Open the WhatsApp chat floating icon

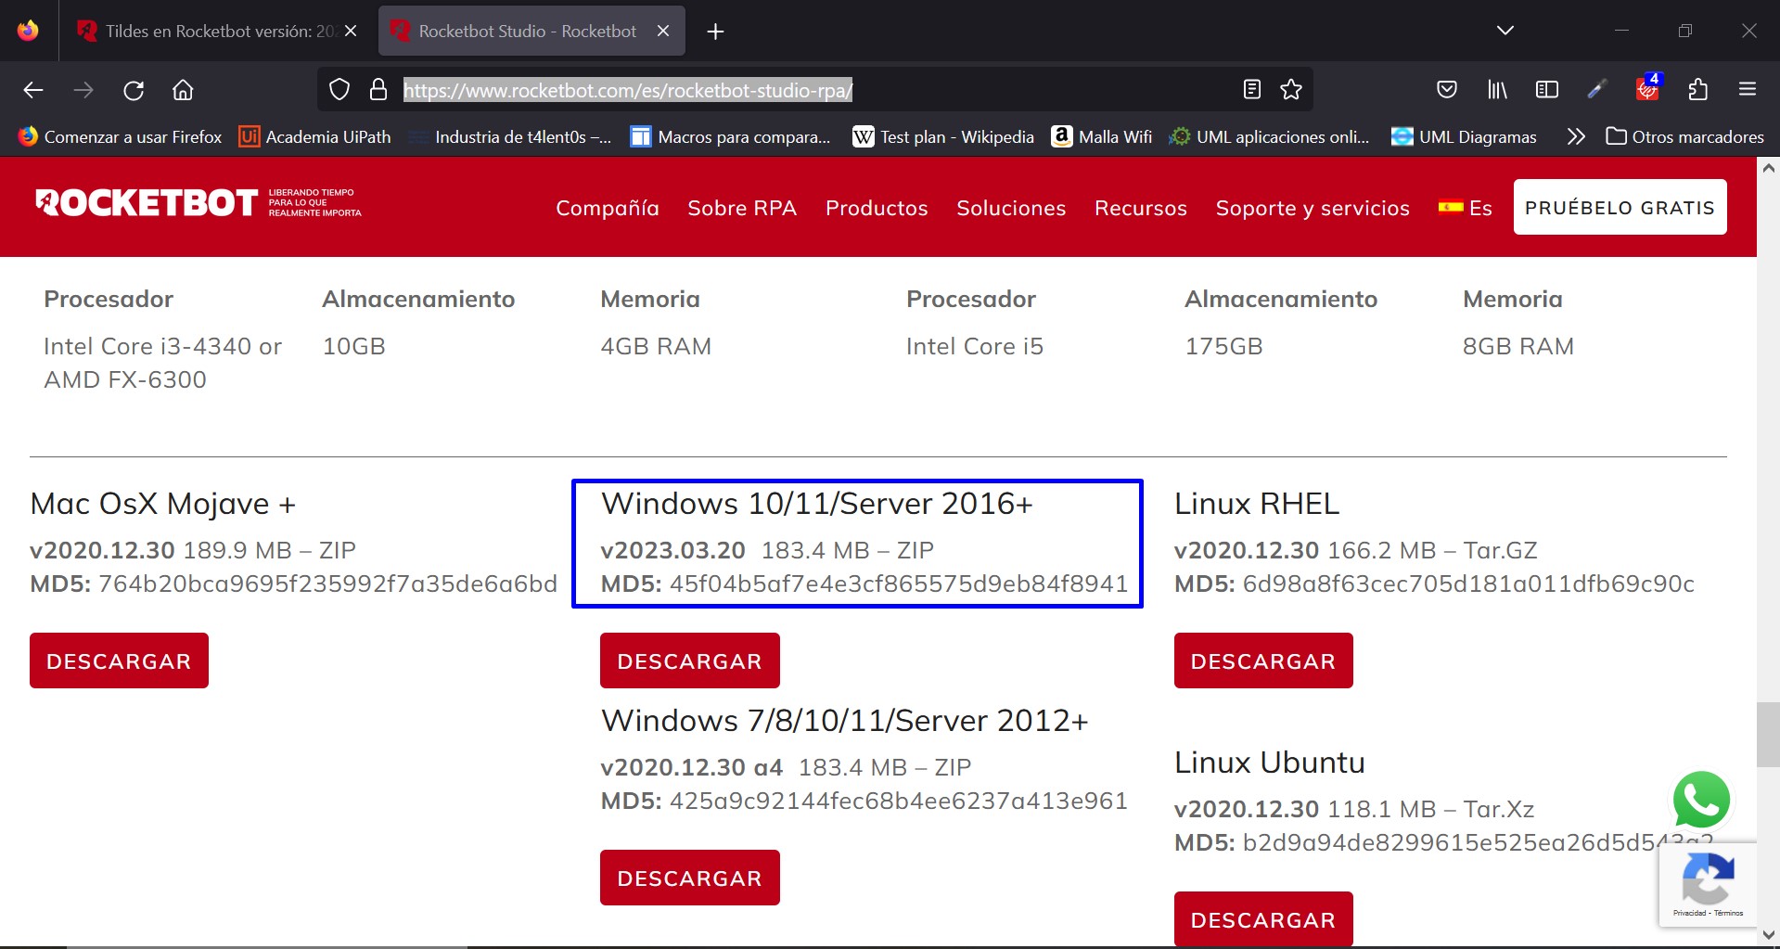(x=1700, y=800)
